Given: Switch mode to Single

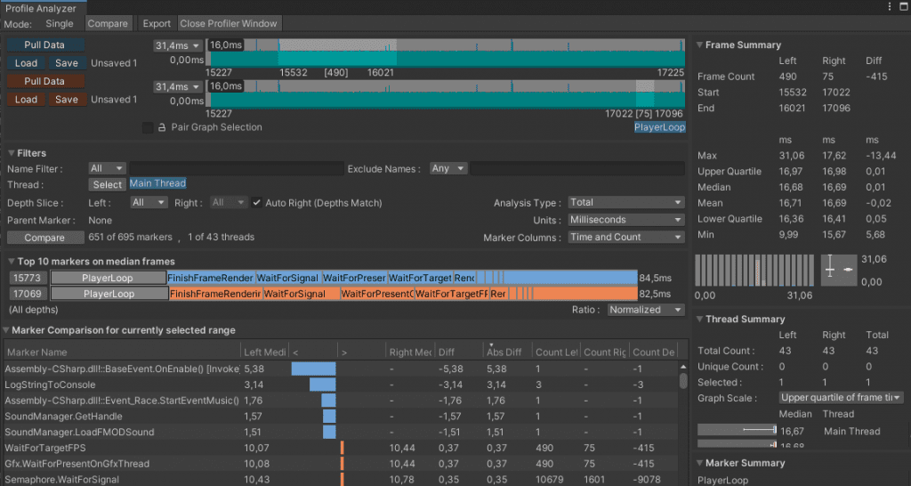Looking at the screenshot, I should (x=60, y=23).
